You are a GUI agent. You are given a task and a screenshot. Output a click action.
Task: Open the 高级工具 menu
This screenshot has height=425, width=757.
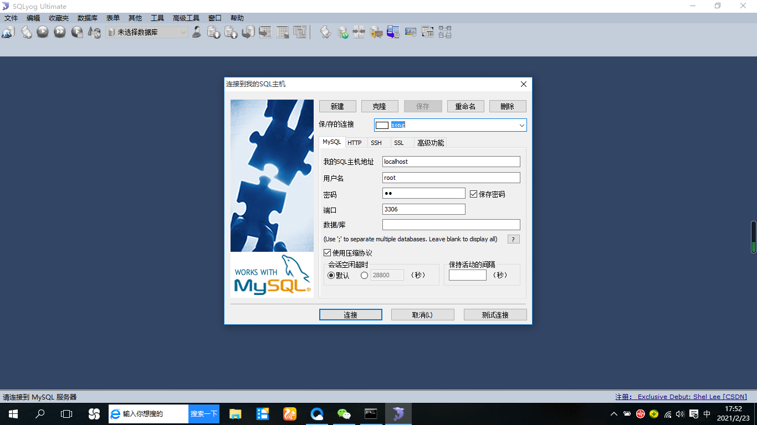click(186, 18)
